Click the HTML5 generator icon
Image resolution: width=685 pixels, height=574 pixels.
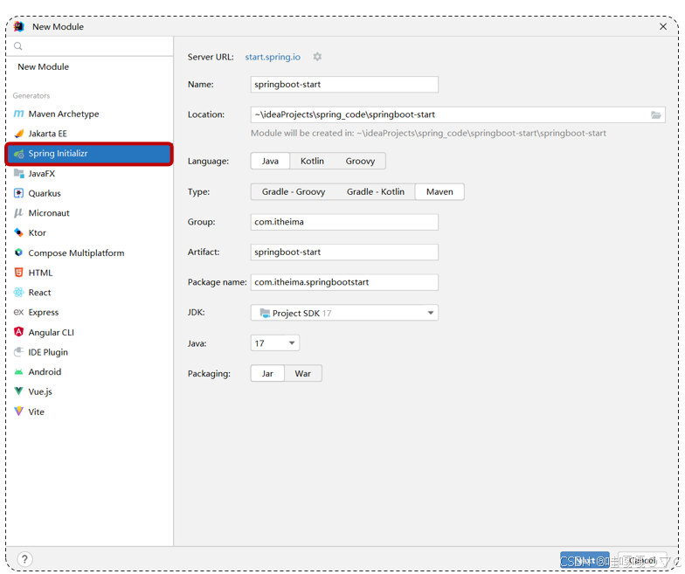[x=18, y=273]
